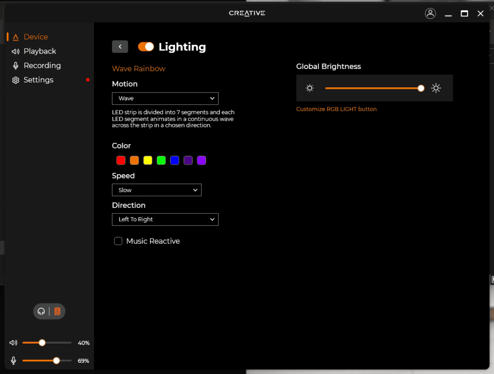The image size is (494, 374).
Task: Expand the Speed dropdown set to Slow
Action: [x=156, y=190]
